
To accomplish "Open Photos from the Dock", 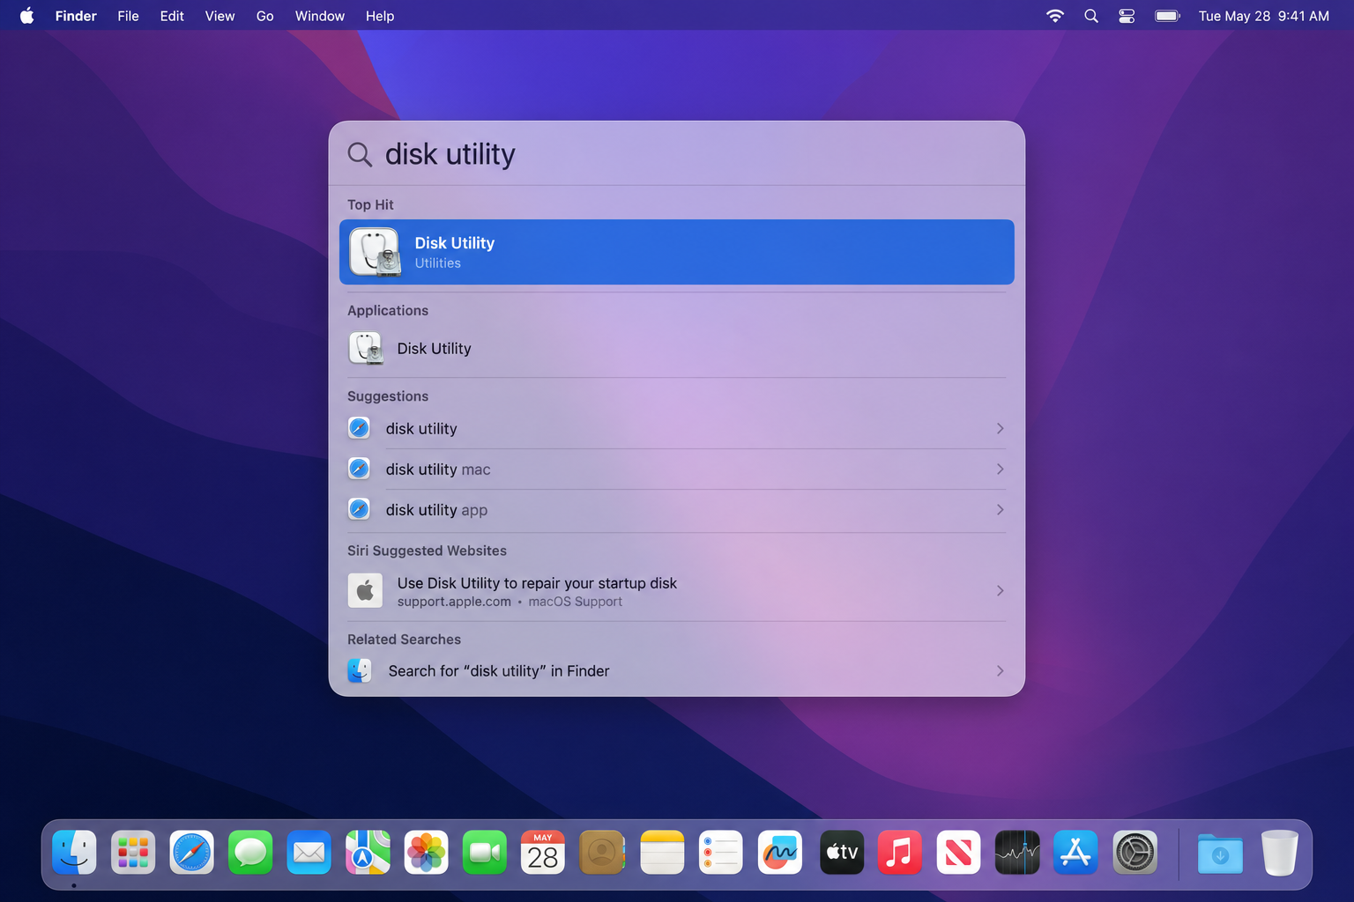I will pos(426,853).
